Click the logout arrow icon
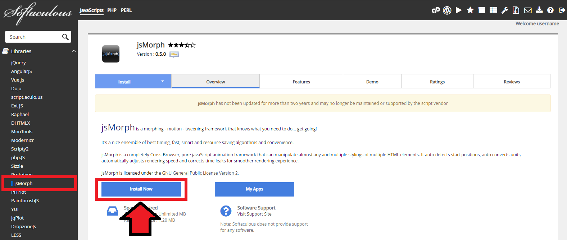Image resolution: width=567 pixels, height=240 pixels. tap(562, 10)
